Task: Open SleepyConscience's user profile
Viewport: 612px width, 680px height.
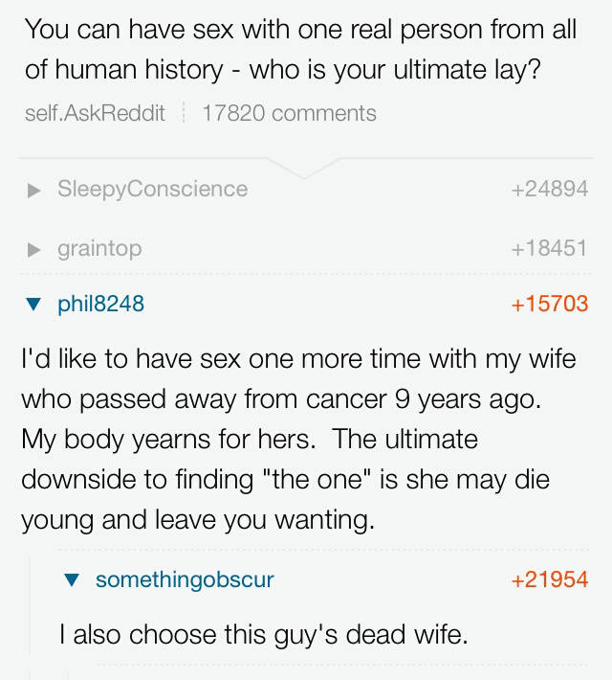Action: (x=152, y=189)
